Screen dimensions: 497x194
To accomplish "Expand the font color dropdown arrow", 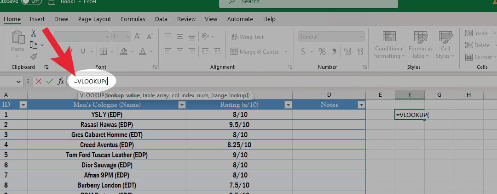I will point(151,51).
